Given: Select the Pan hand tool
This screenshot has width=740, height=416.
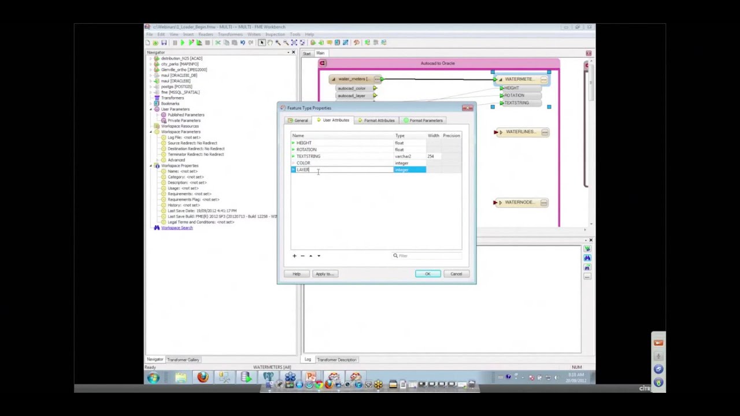Looking at the screenshot, I should point(270,42).
